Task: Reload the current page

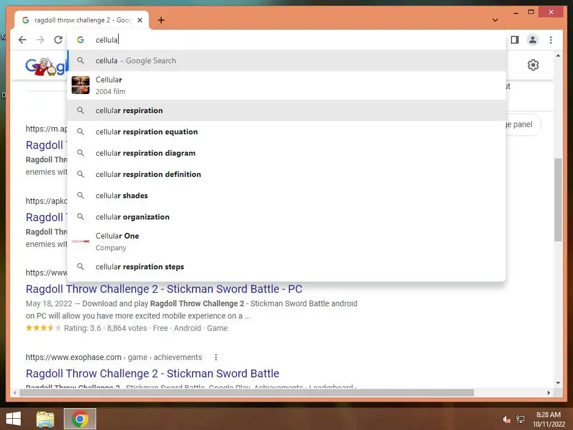Action: tap(58, 40)
